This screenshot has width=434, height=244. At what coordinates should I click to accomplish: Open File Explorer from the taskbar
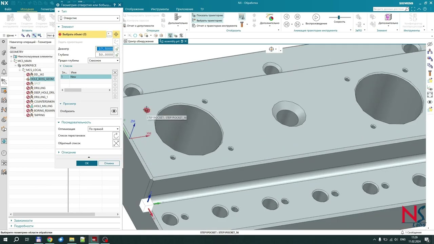72,240
